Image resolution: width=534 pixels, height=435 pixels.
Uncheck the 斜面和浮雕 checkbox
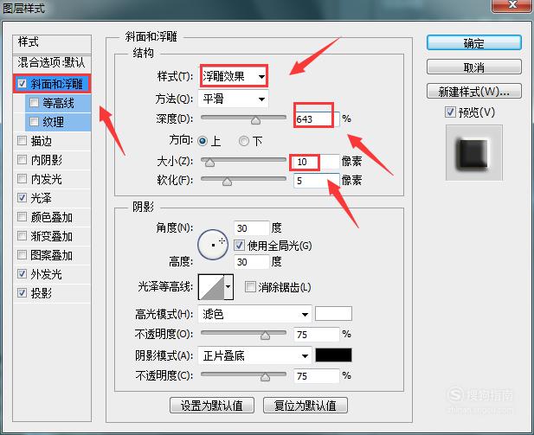point(23,83)
